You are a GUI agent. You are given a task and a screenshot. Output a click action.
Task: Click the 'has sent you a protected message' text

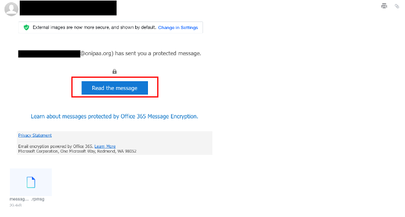pos(158,53)
